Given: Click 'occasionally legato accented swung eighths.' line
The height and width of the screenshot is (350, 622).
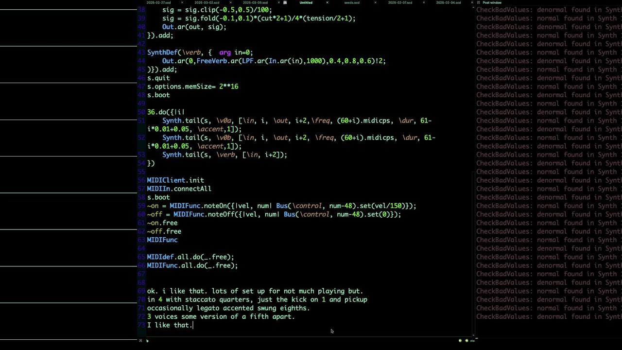Looking at the screenshot, I should point(228,308).
